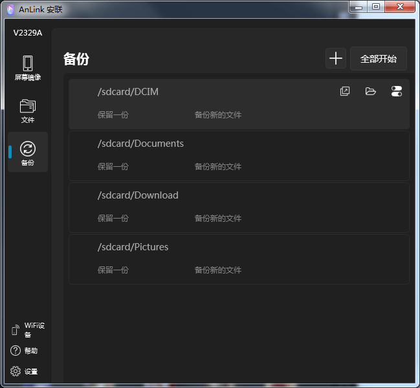Screen dimensions: 420x388
Task: Click the AnLink app logo in title bar
Action: (x=10, y=9)
